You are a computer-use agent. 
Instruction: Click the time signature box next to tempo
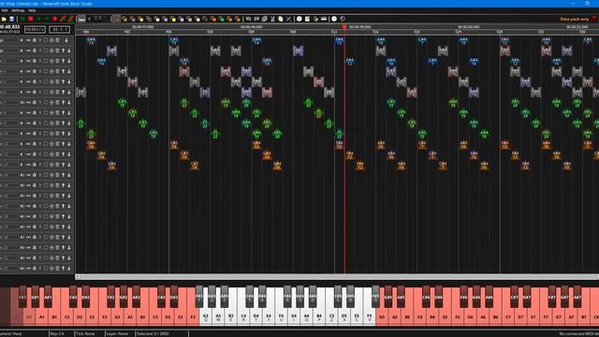tap(60, 29)
